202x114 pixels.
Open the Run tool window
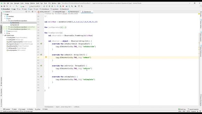pos(38,109)
